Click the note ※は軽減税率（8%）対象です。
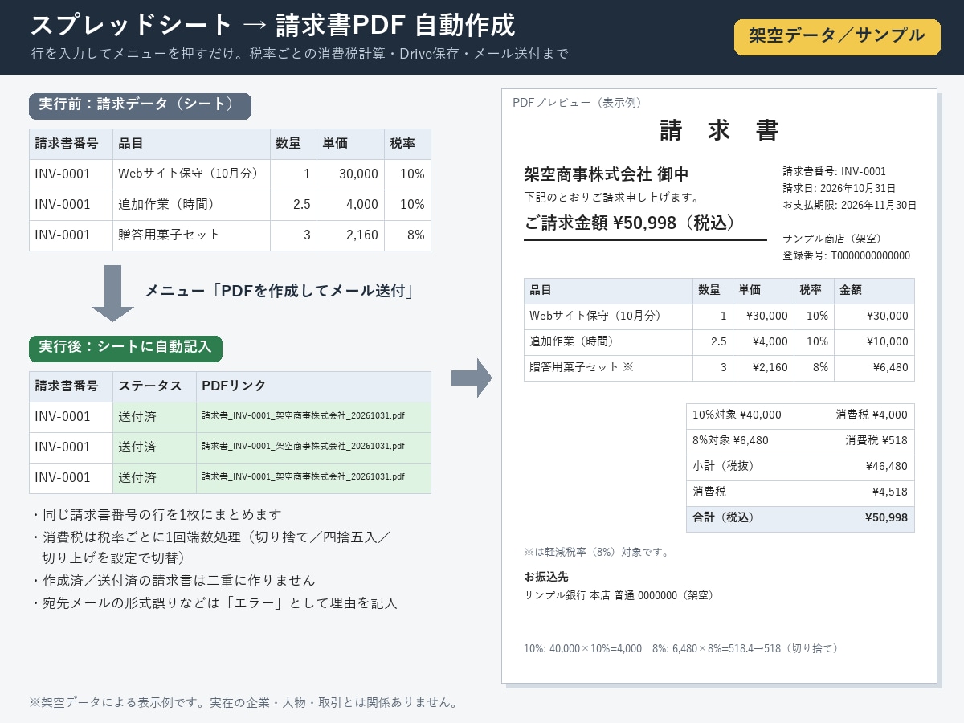 coord(596,553)
